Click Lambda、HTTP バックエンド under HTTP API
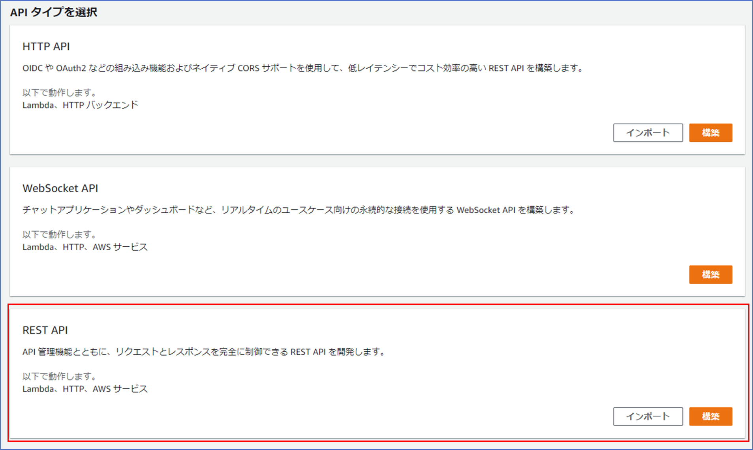 [x=80, y=105]
